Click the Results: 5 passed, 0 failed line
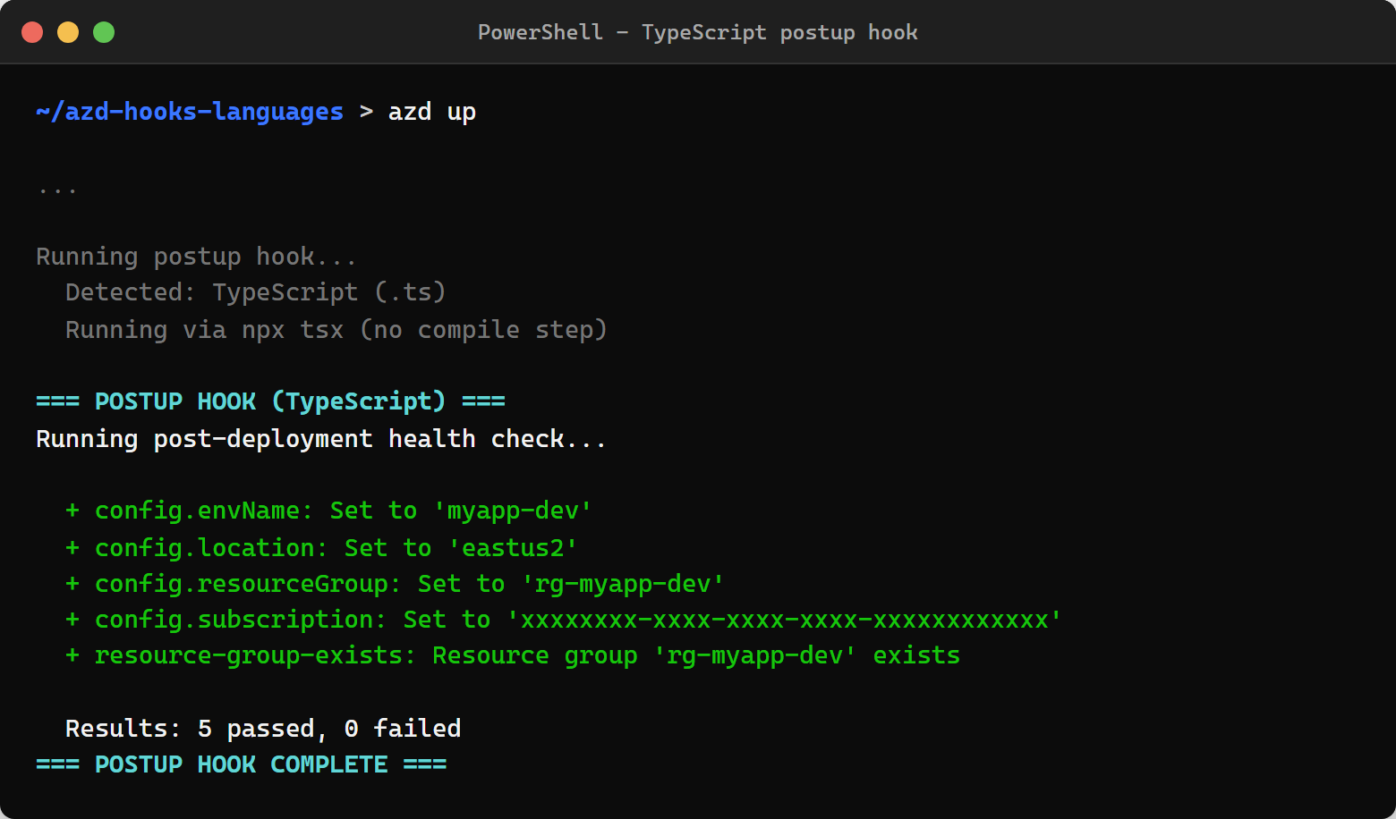Screen dimensions: 1396x819 [262, 728]
